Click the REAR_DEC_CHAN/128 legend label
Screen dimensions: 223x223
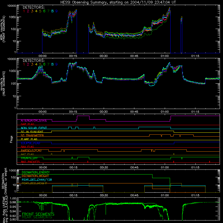(x=37, y=180)
